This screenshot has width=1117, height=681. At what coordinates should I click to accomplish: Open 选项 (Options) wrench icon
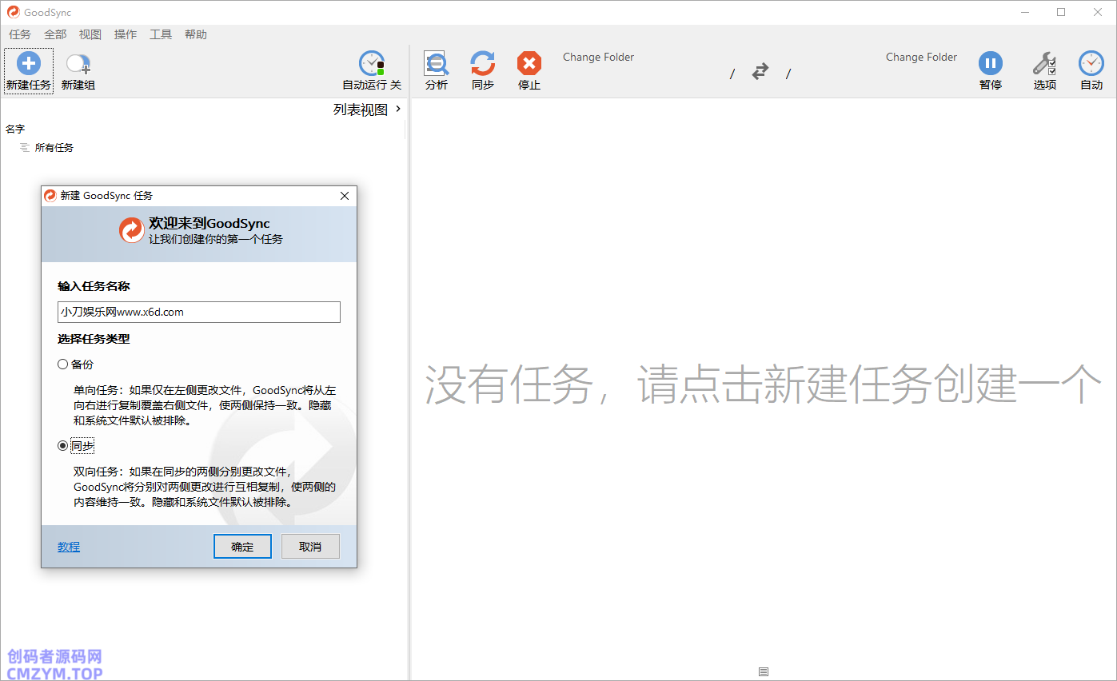[x=1044, y=64]
